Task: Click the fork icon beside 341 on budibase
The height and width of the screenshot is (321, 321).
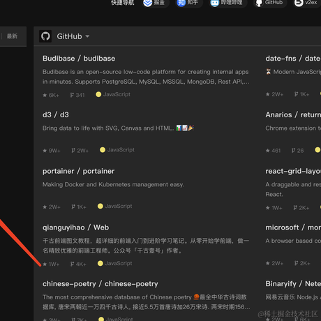Action: click(72, 95)
